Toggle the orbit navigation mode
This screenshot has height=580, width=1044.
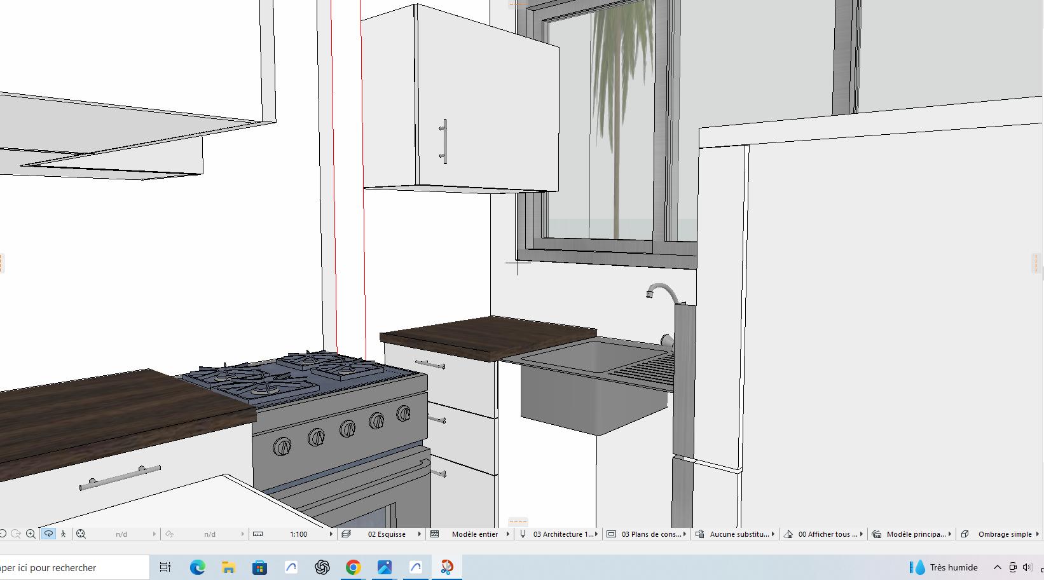click(48, 534)
